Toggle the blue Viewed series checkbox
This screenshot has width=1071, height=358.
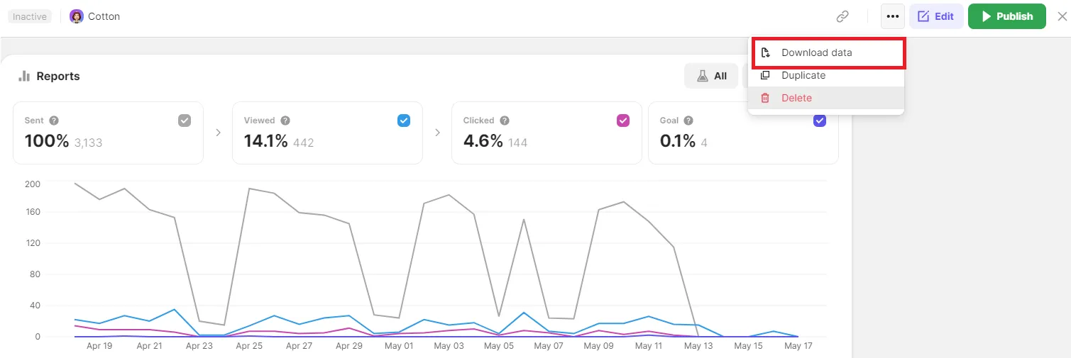tap(404, 121)
